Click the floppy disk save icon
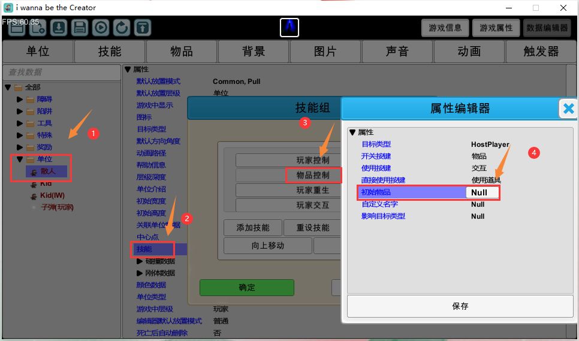 pos(79,28)
